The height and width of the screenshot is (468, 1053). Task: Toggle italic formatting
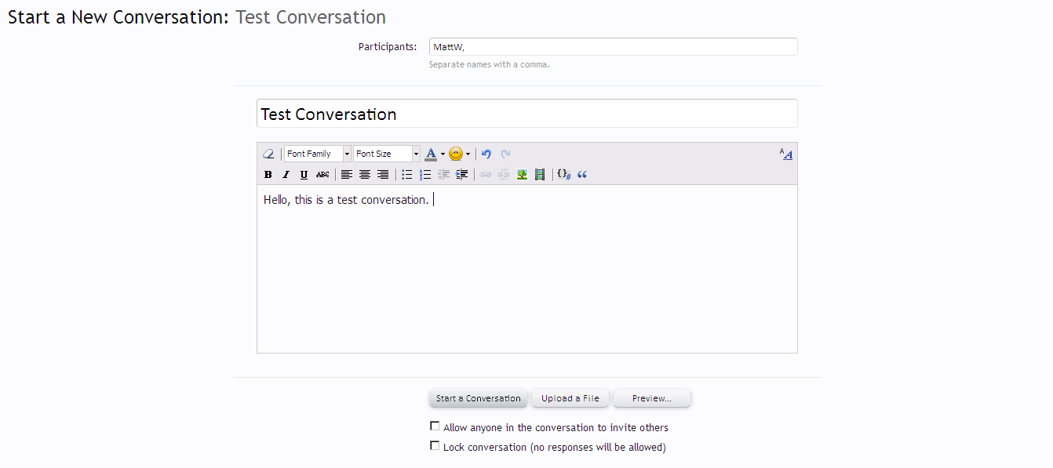point(286,174)
